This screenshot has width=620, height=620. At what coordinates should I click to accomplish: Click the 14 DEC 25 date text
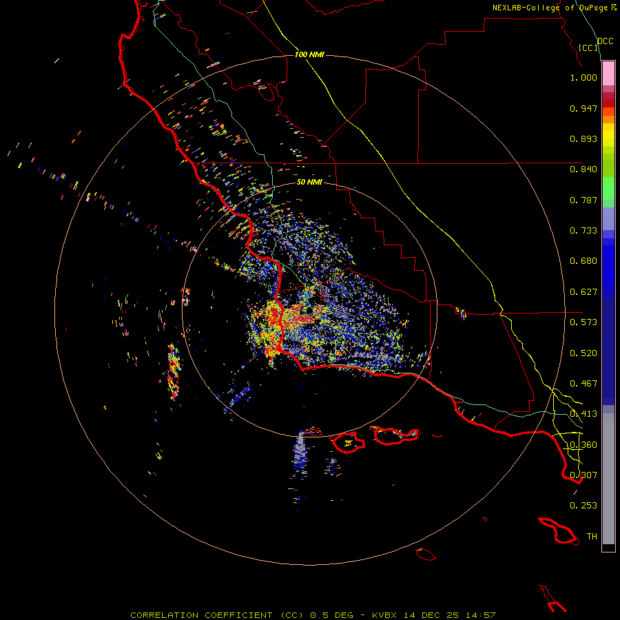(431, 615)
